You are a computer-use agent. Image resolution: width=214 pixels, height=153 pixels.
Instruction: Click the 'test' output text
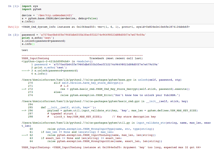(x=25, y=50)
